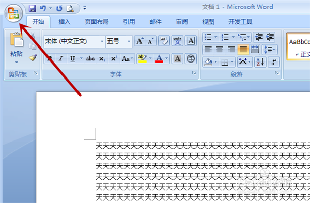This screenshot has height=203, width=310.
Task: Expand the 粘贴 options arrow
Action: coord(17,62)
